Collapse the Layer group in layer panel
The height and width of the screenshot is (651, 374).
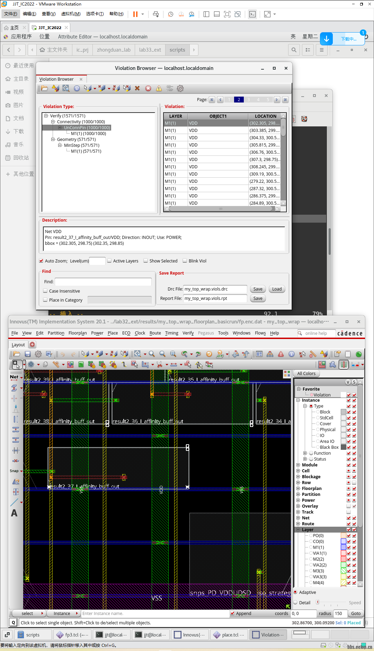click(x=298, y=530)
